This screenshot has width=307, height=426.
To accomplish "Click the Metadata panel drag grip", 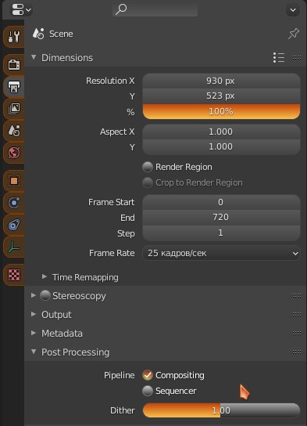I will (297, 334).
